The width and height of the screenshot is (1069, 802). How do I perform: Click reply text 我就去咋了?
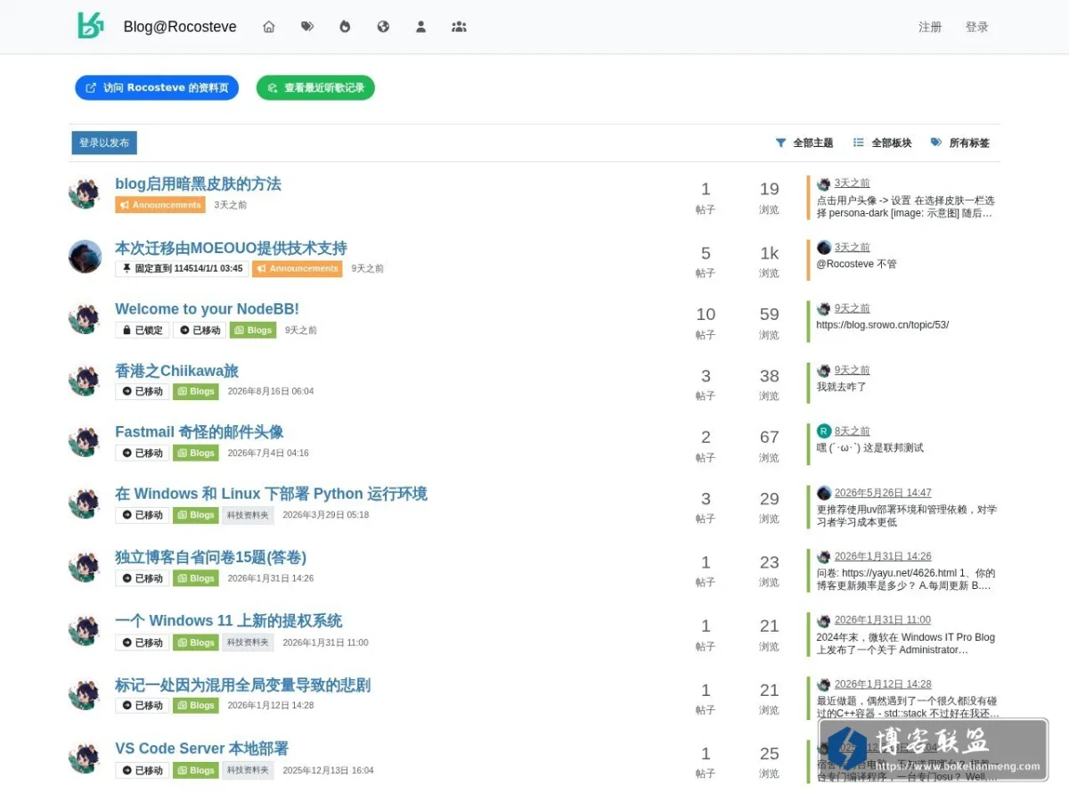pyautogui.click(x=842, y=387)
